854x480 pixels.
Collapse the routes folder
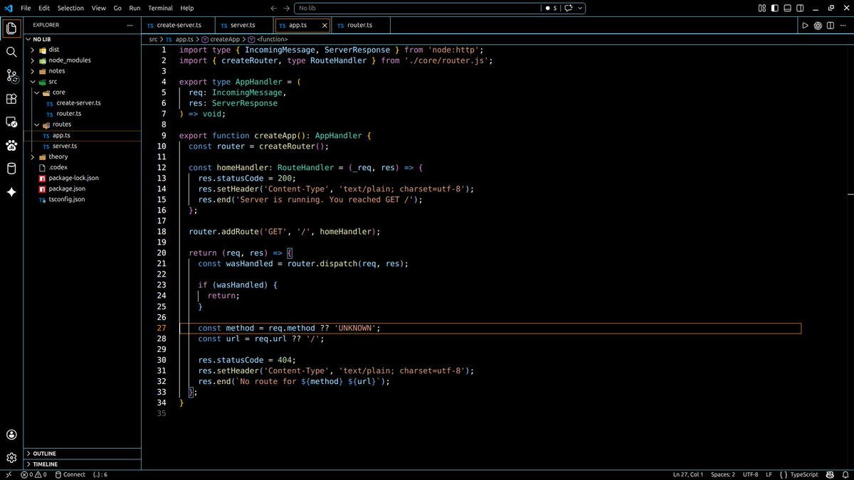tap(83, 124)
